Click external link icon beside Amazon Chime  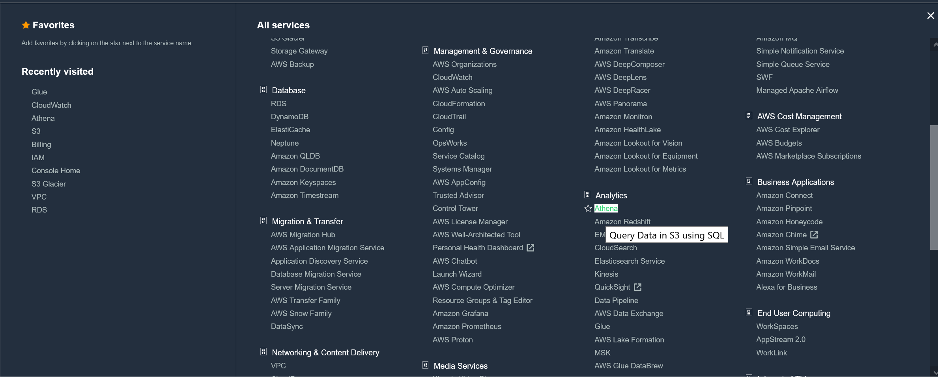point(814,235)
